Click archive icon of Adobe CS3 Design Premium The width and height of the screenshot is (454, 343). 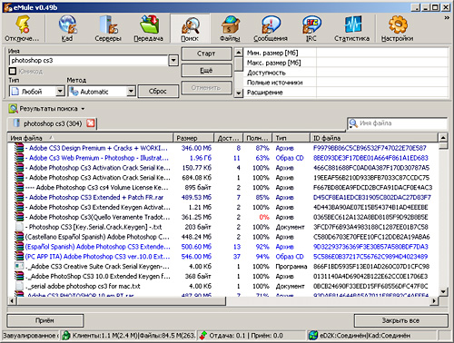(x=19, y=148)
